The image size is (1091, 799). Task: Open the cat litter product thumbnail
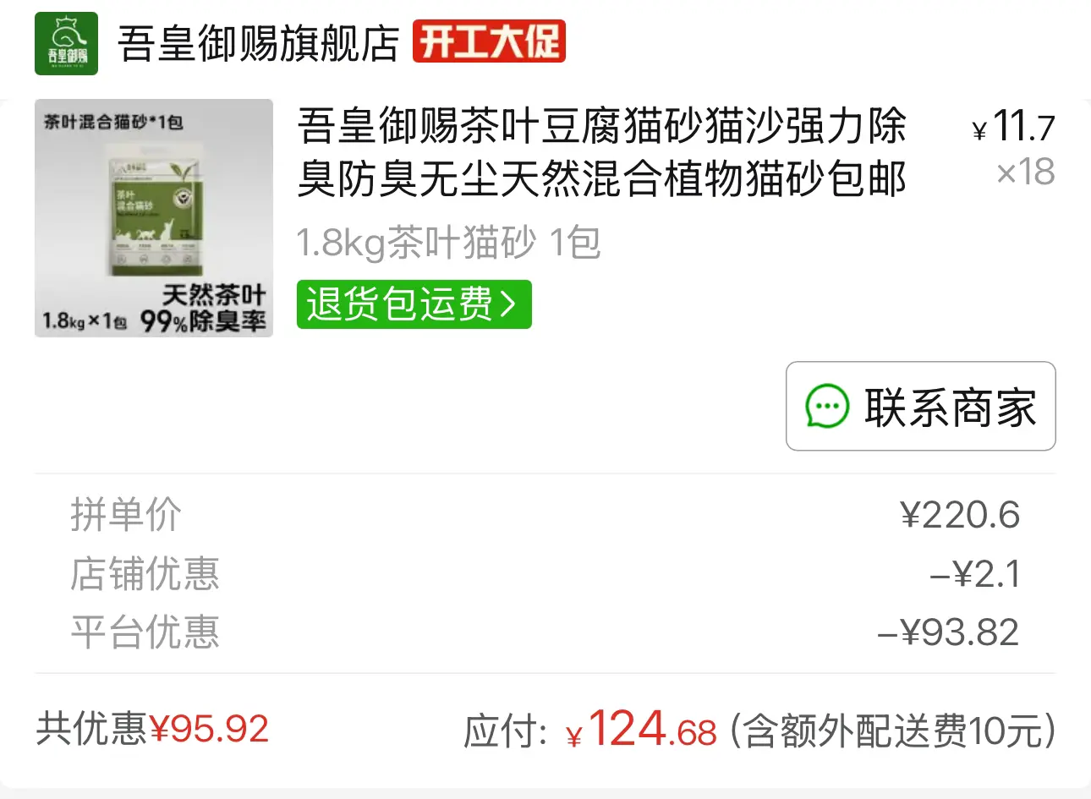click(154, 218)
